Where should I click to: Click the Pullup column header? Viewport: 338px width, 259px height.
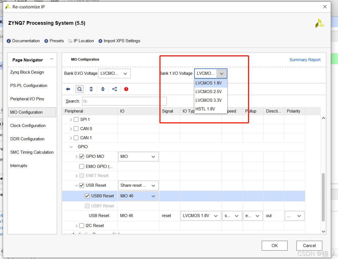(x=253, y=111)
